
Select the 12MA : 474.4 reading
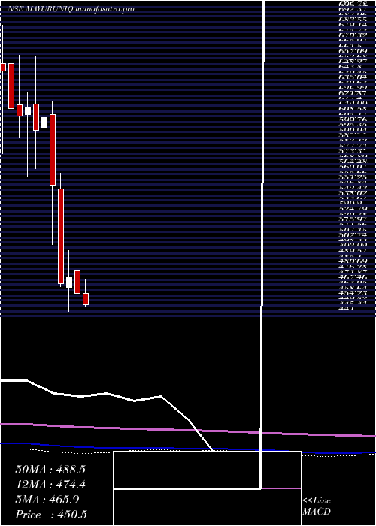tap(50, 485)
